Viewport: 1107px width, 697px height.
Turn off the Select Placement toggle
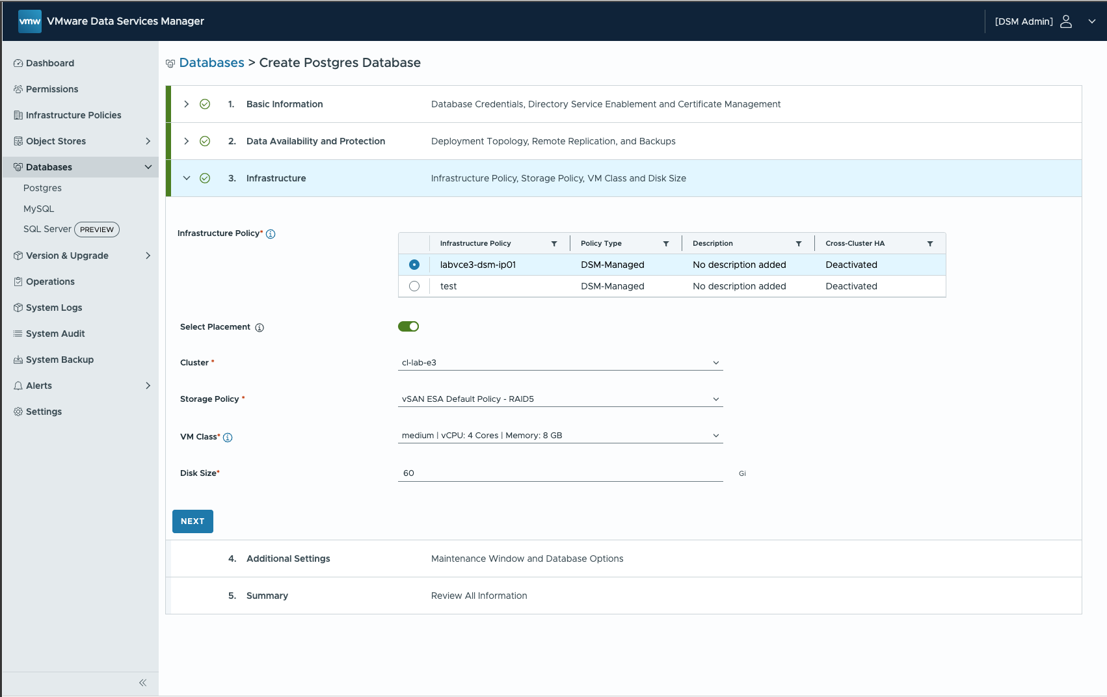pyautogui.click(x=408, y=326)
